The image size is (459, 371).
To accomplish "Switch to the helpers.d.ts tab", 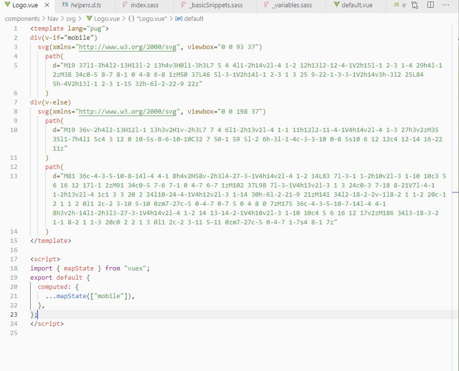I will [86, 5].
